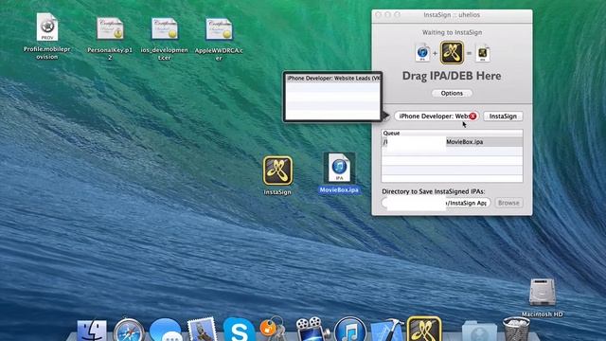The image size is (606, 341).
Task: Open Trash in the dock
Action: coord(516,330)
